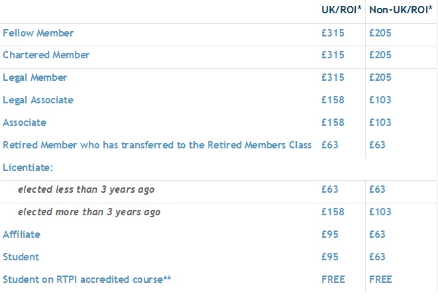Open Student on RTPI accredited course link
The width and height of the screenshot is (438, 306).
pyautogui.click(x=87, y=280)
